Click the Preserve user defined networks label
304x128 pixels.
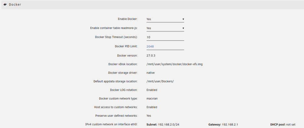click(116, 116)
